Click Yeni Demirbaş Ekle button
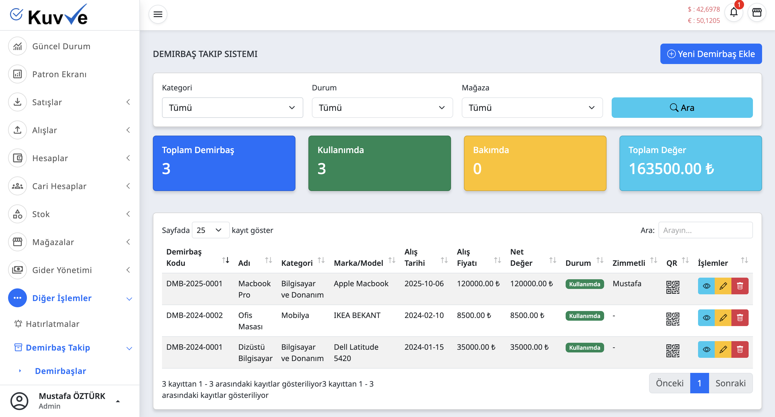Screen dimensions: 775x417 click(x=711, y=54)
